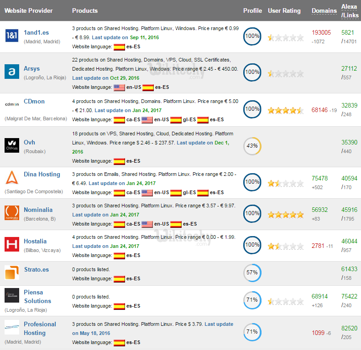The height and width of the screenshot is (350, 361).
Task: Sort by Website Provider column header
Action: tap(29, 10)
